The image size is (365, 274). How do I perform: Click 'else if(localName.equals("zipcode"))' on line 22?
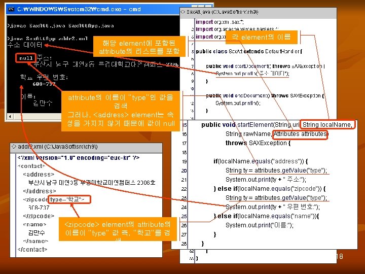pos(269,188)
